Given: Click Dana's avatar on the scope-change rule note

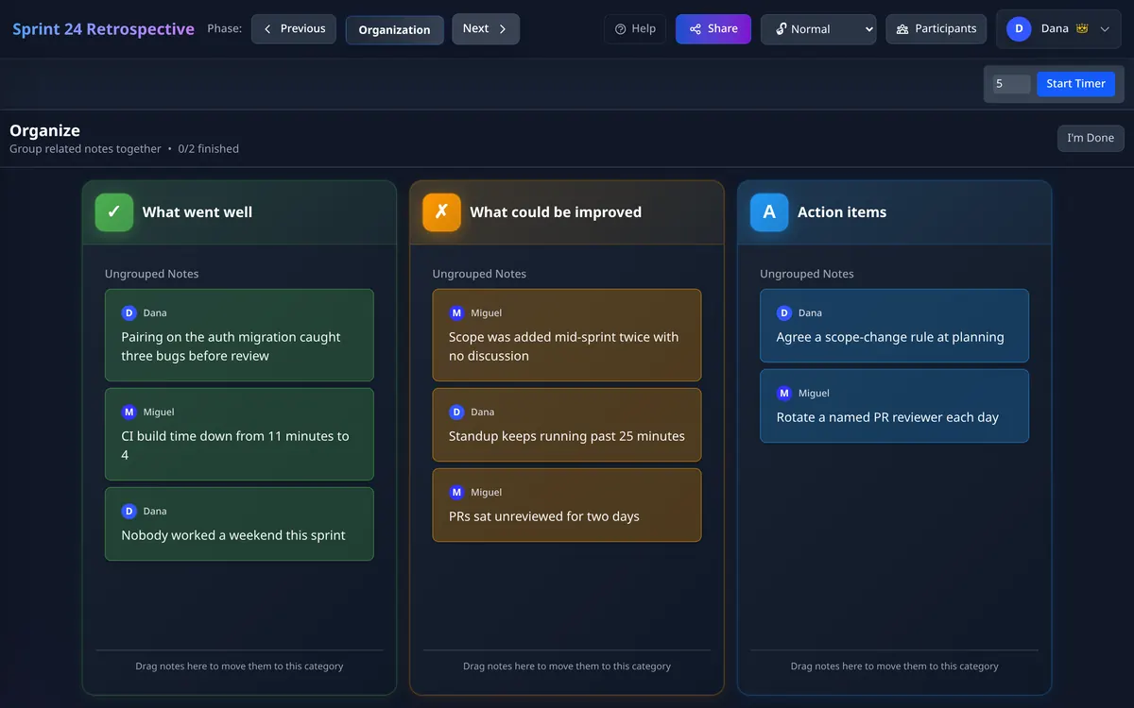Looking at the screenshot, I should click(x=784, y=312).
